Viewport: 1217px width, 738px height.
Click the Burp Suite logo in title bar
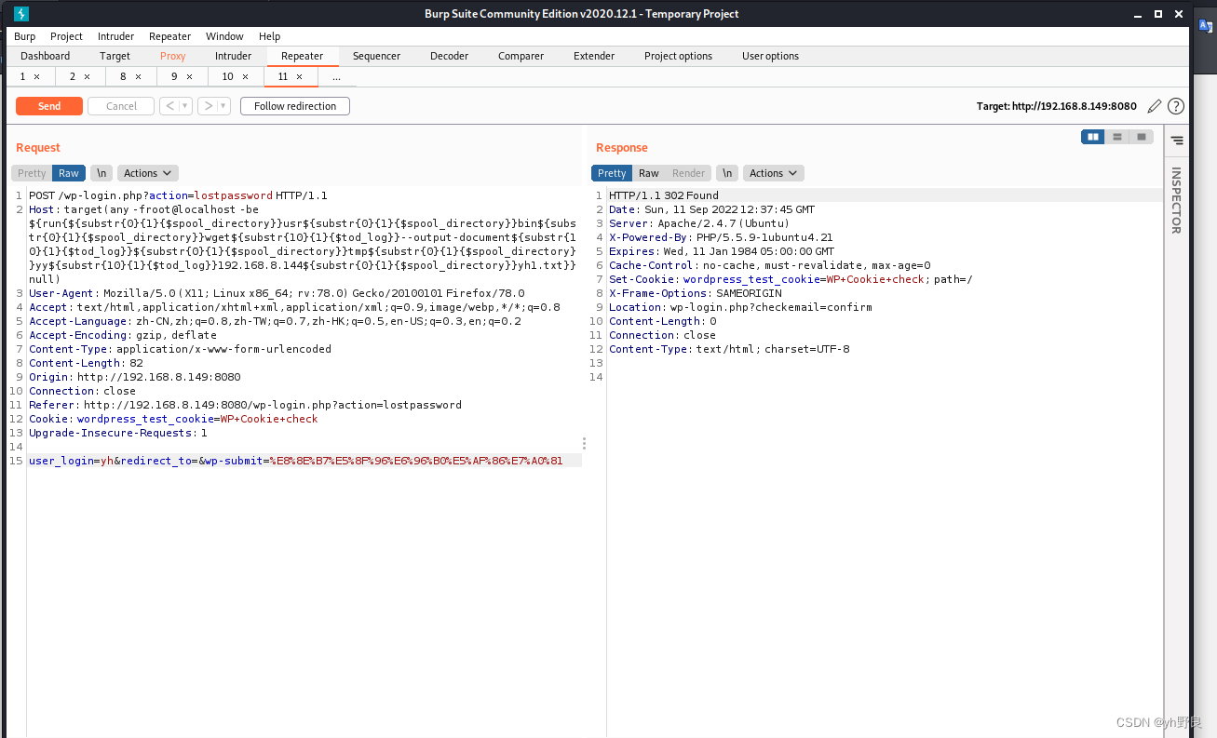pos(21,14)
